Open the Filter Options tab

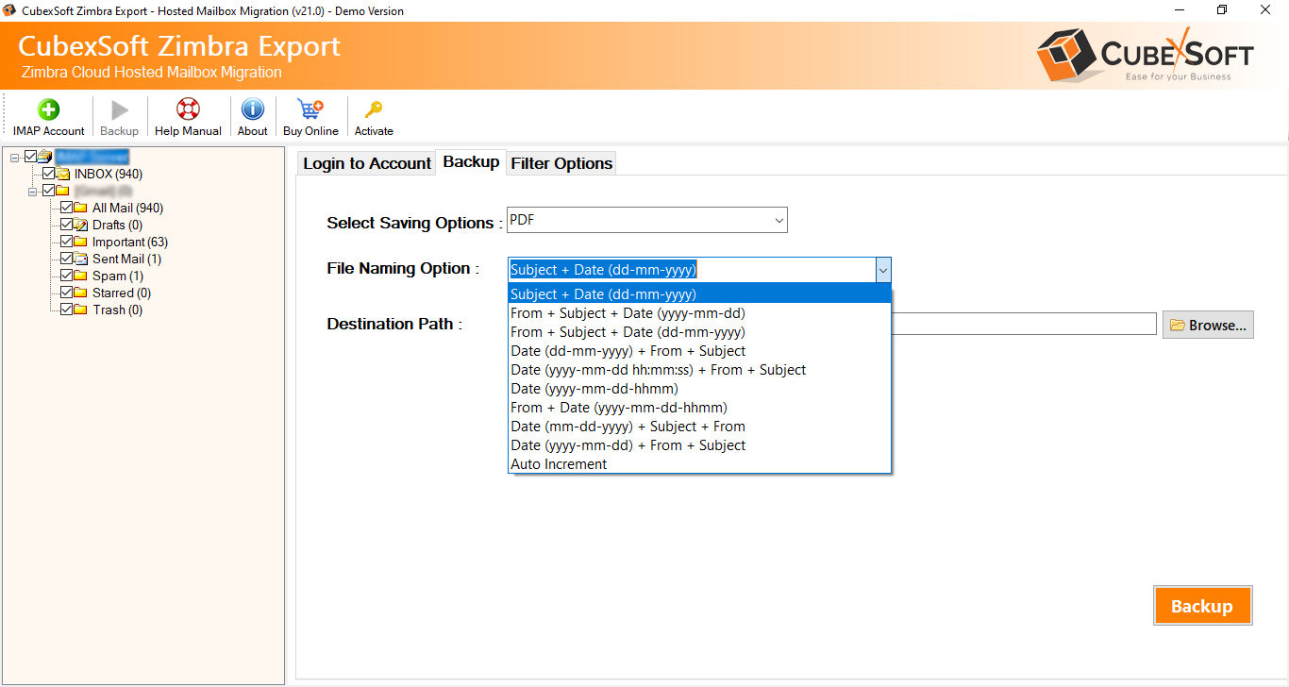point(561,163)
